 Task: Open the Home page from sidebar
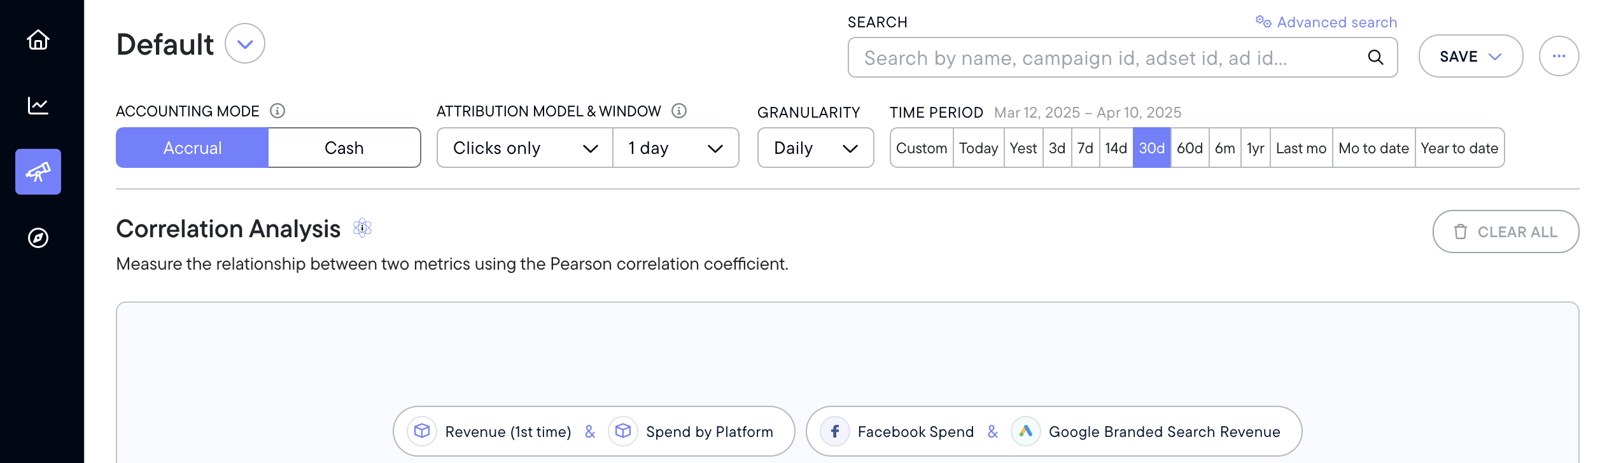pyautogui.click(x=38, y=40)
